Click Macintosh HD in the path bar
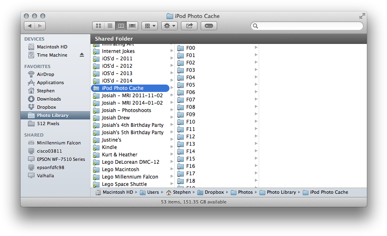The image size is (387, 236). [x=114, y=192]
